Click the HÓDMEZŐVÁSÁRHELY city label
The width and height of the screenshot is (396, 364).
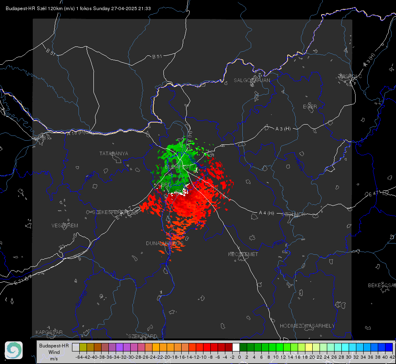tap(307, 326)
